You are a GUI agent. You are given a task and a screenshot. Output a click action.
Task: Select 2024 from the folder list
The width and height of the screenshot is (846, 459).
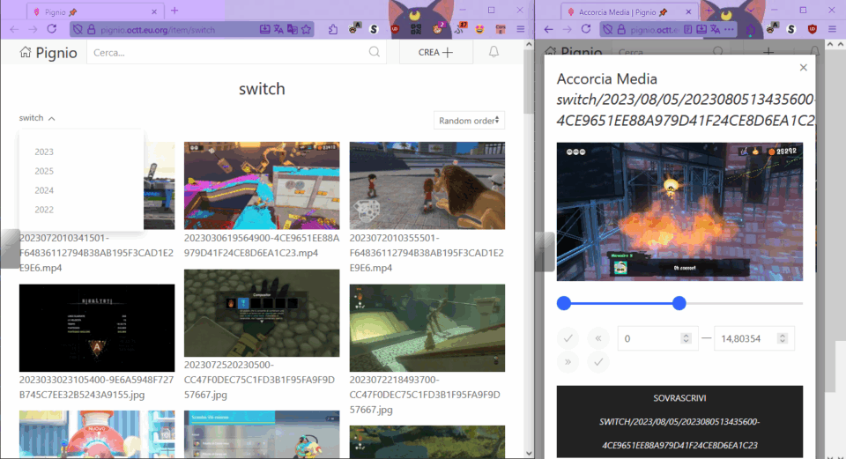tap(44, 190)
